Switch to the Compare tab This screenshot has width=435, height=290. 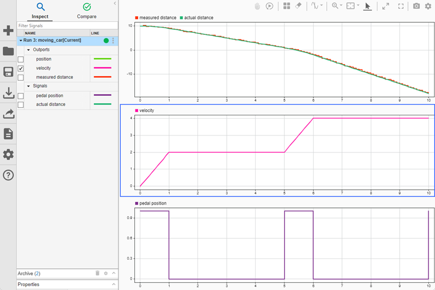[86, 10]
